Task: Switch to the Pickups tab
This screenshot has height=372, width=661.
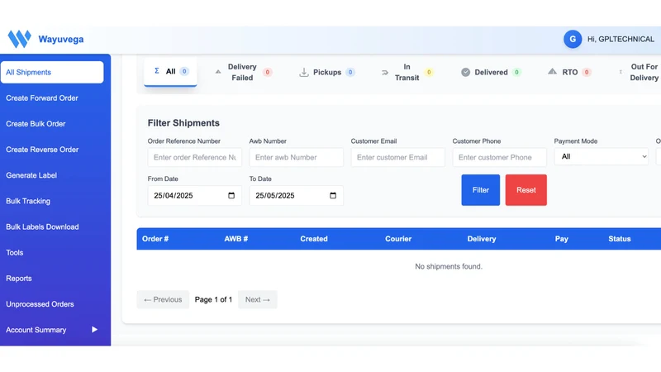Action: tap(327, 72)
